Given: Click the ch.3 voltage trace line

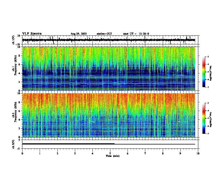Looking at the screenshot, I should [109, 144].
